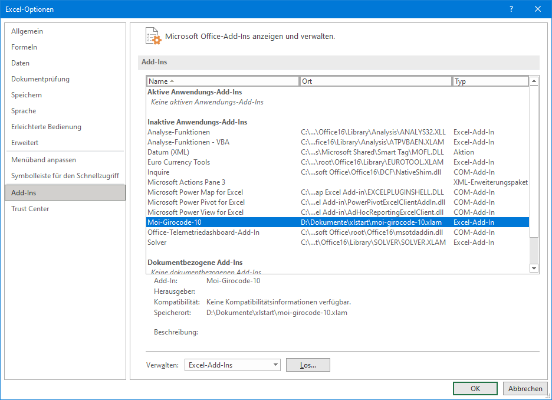The image size is (552, 400).
Task: Select the Datum (XML) add-in
Action: 337,152
